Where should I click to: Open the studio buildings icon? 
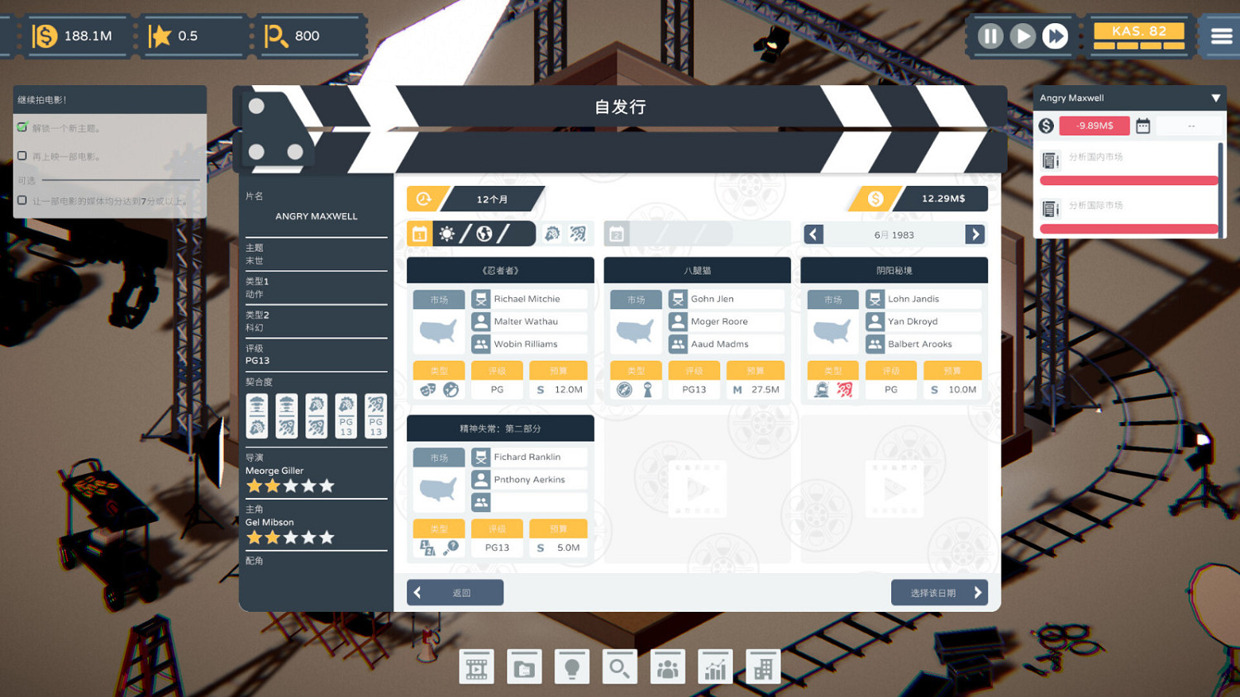[762, 666]
